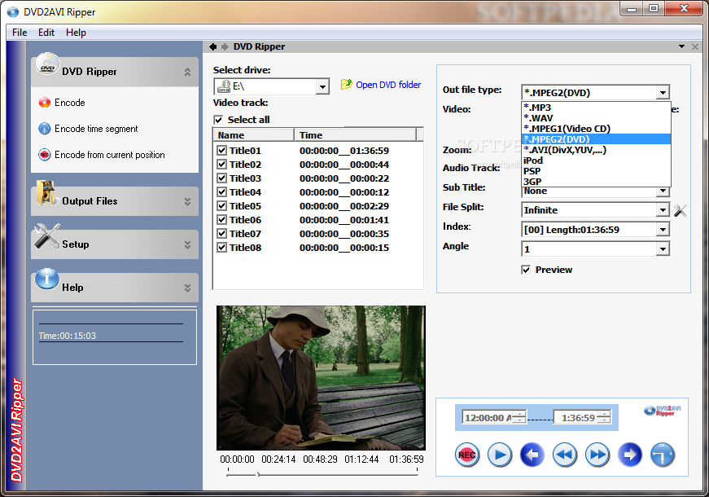Open File Split settings tools icon
Image resolution: width=709 pixels, height=497 pixels.
click(x=680, y=210)
